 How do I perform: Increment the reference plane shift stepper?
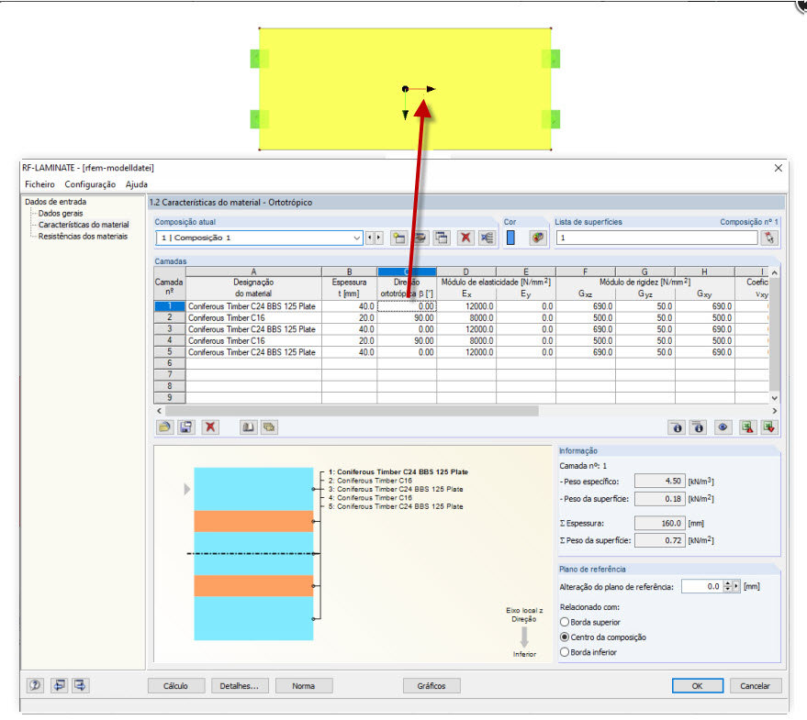[728, 583]
